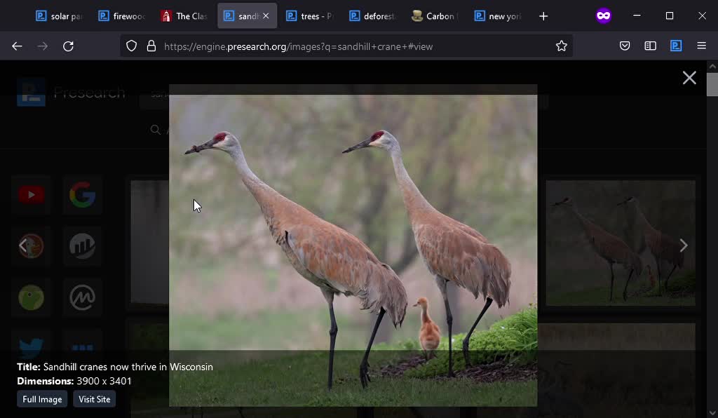Click the private browsing mask icon
718x418 pixels.
click(604, 16)
